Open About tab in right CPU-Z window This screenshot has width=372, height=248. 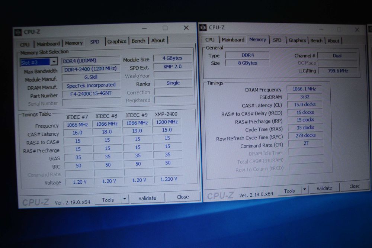333,41
